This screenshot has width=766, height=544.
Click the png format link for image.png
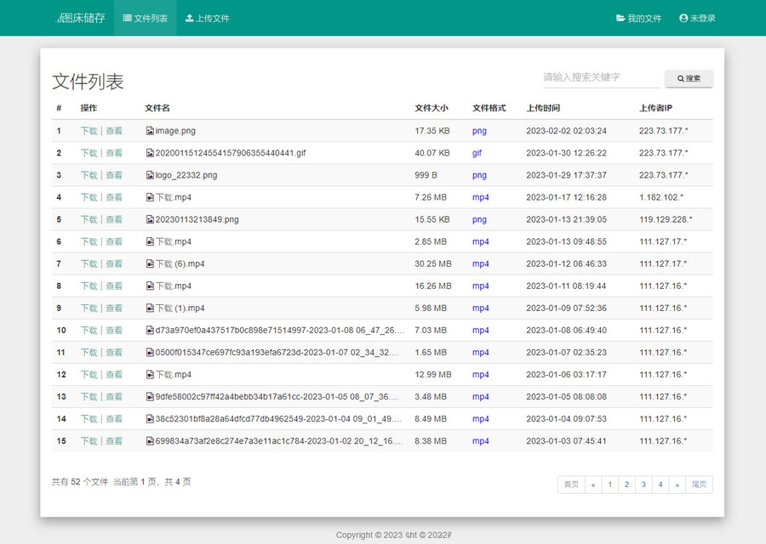[479, 131]
